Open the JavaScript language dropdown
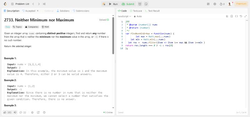Viewport: 250px width, 117px height. click(124, 16)
